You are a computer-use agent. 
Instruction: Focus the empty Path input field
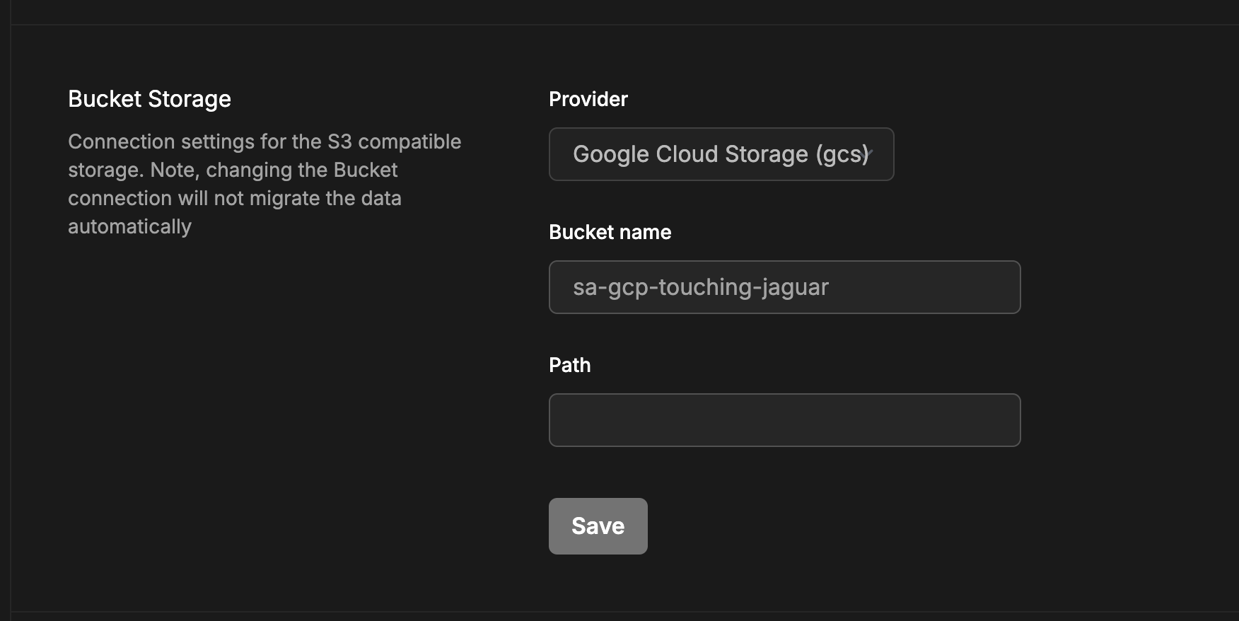(x=784, y=419)
